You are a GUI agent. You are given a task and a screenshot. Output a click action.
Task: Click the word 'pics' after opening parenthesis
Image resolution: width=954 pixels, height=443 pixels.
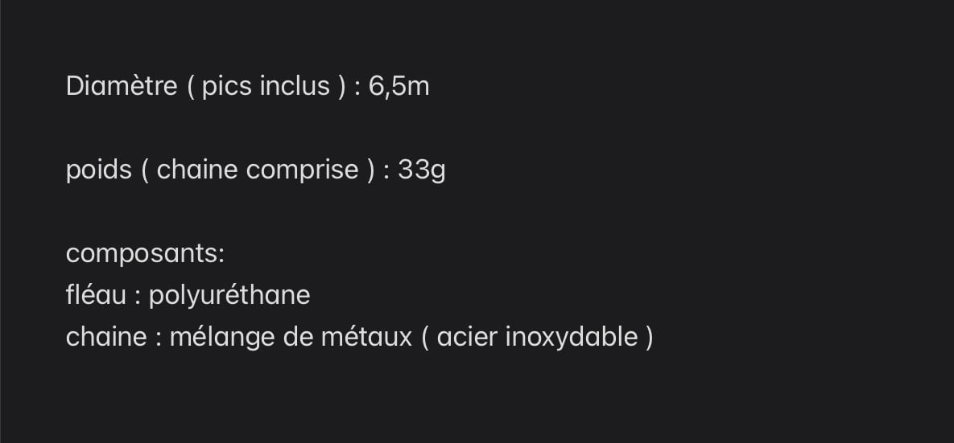226,86
